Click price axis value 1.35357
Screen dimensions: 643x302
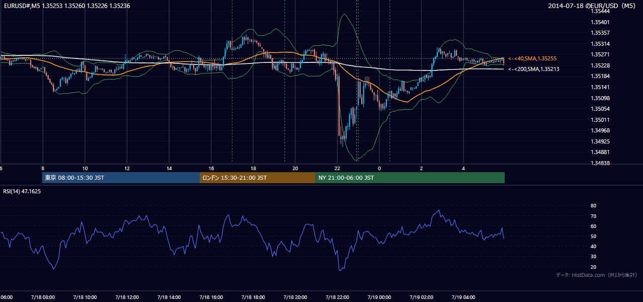pyautogui.click(x=600, y=33)
